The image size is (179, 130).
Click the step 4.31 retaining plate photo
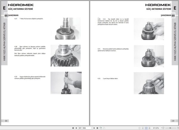149,56
